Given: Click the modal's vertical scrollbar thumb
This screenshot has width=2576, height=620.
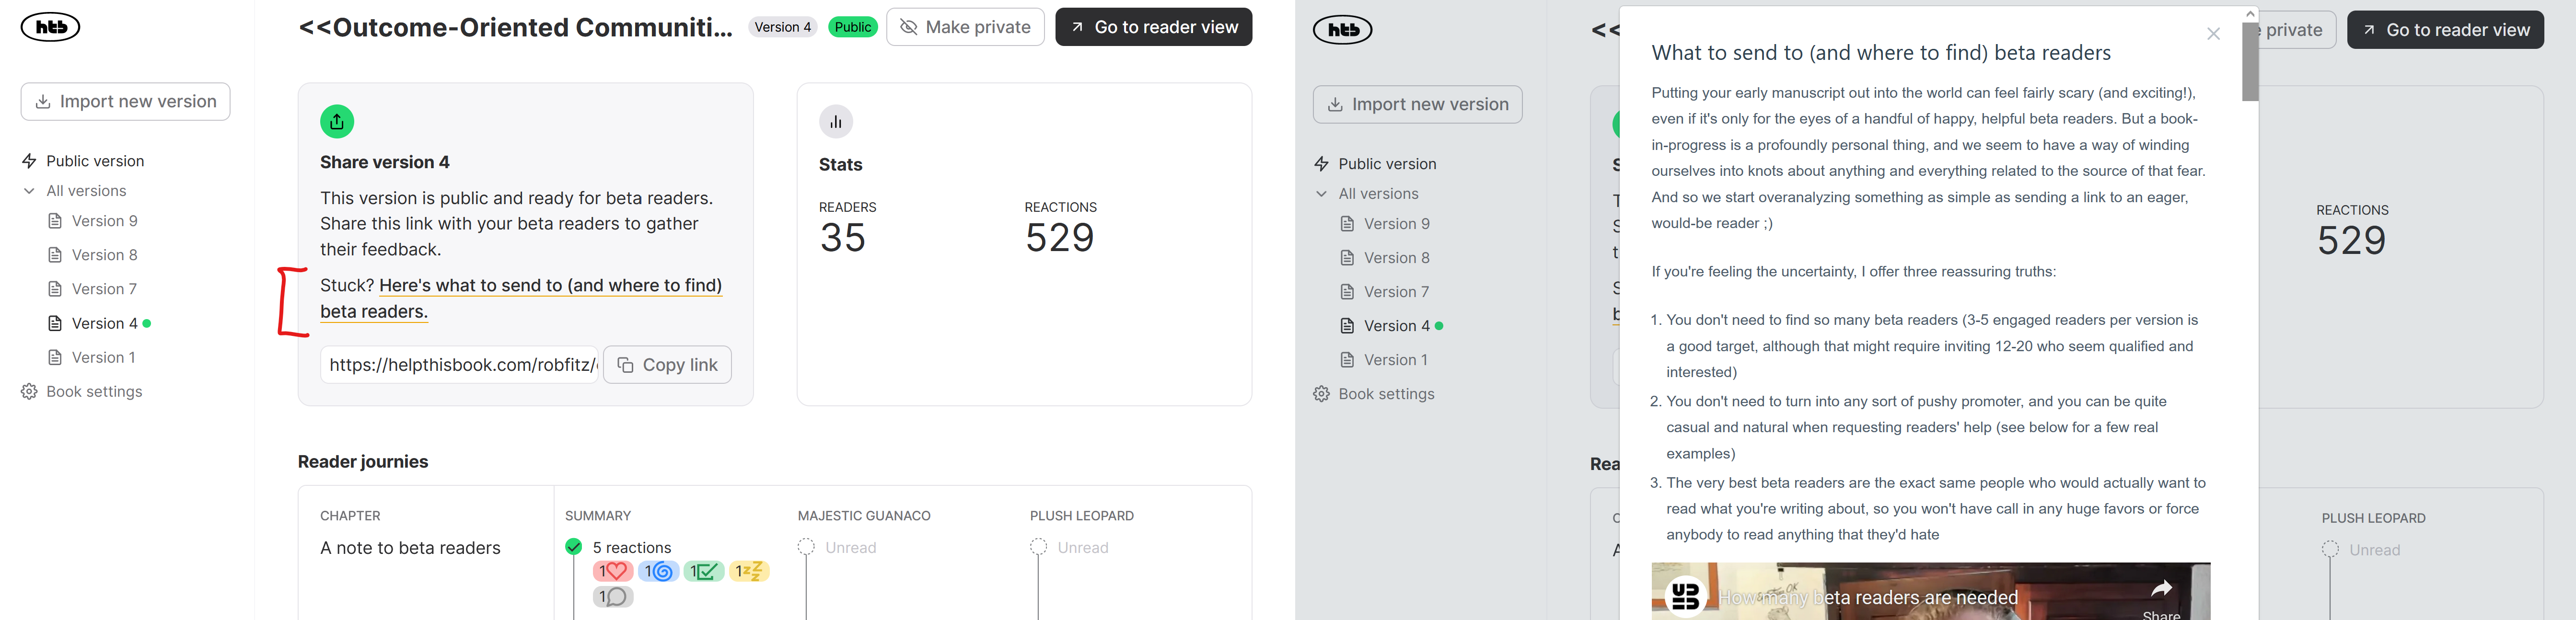Looking at the screenshot, I should pos(2250,62).
